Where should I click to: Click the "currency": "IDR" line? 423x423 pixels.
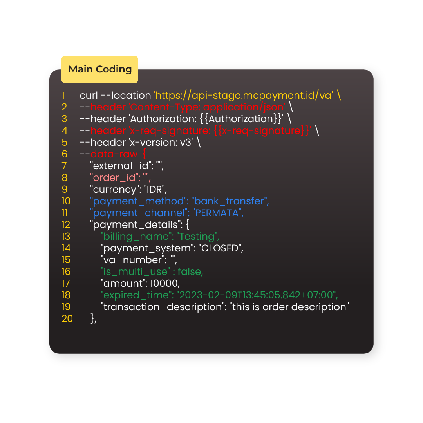pyautogui.click(x=128, y=190)
